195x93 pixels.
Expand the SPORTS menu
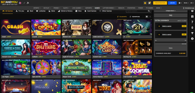37,8
